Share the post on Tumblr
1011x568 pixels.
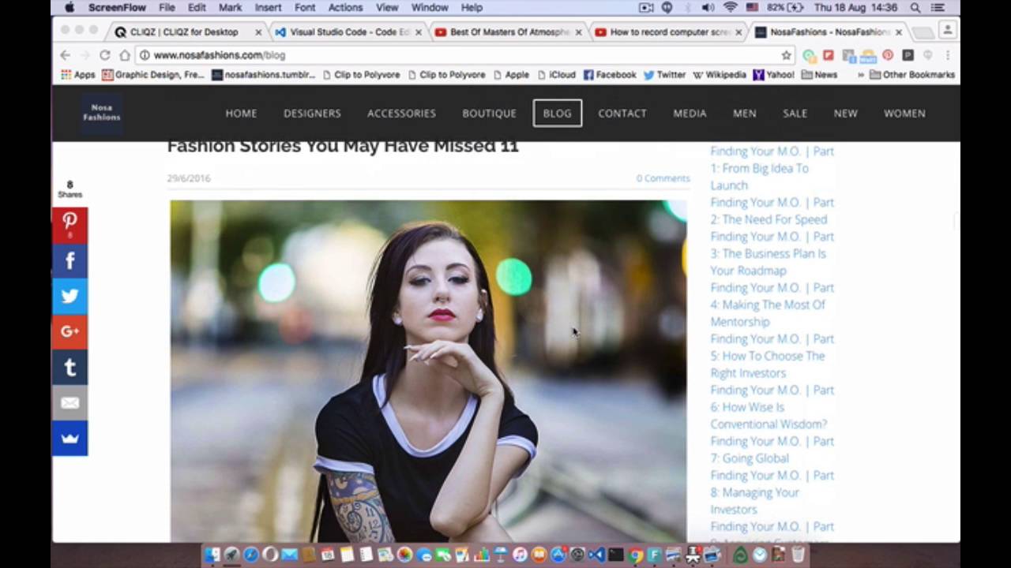point(70,367)
